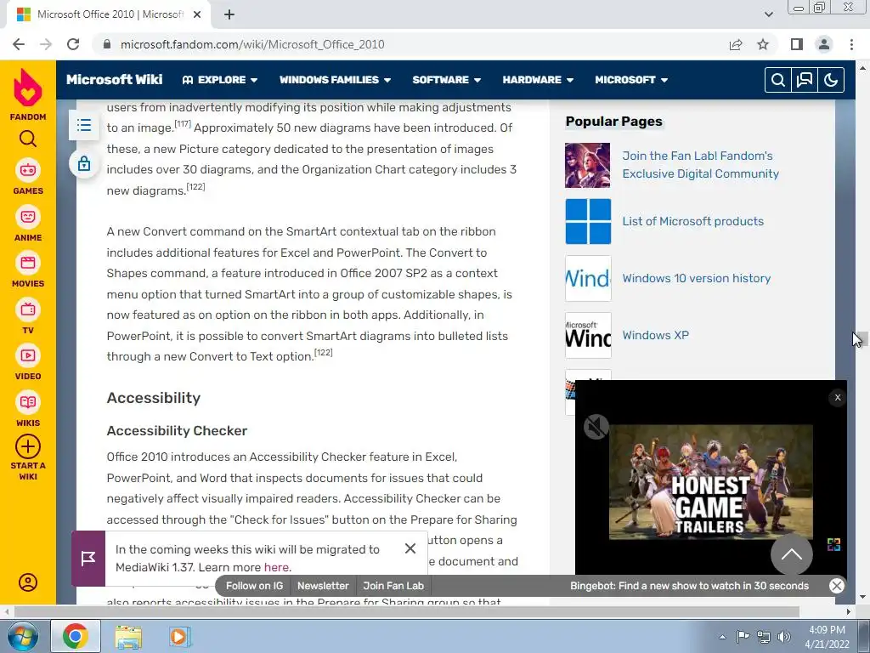
Task: Click the 'here' MediaWiki migration link
Action: tap(276, 567)
